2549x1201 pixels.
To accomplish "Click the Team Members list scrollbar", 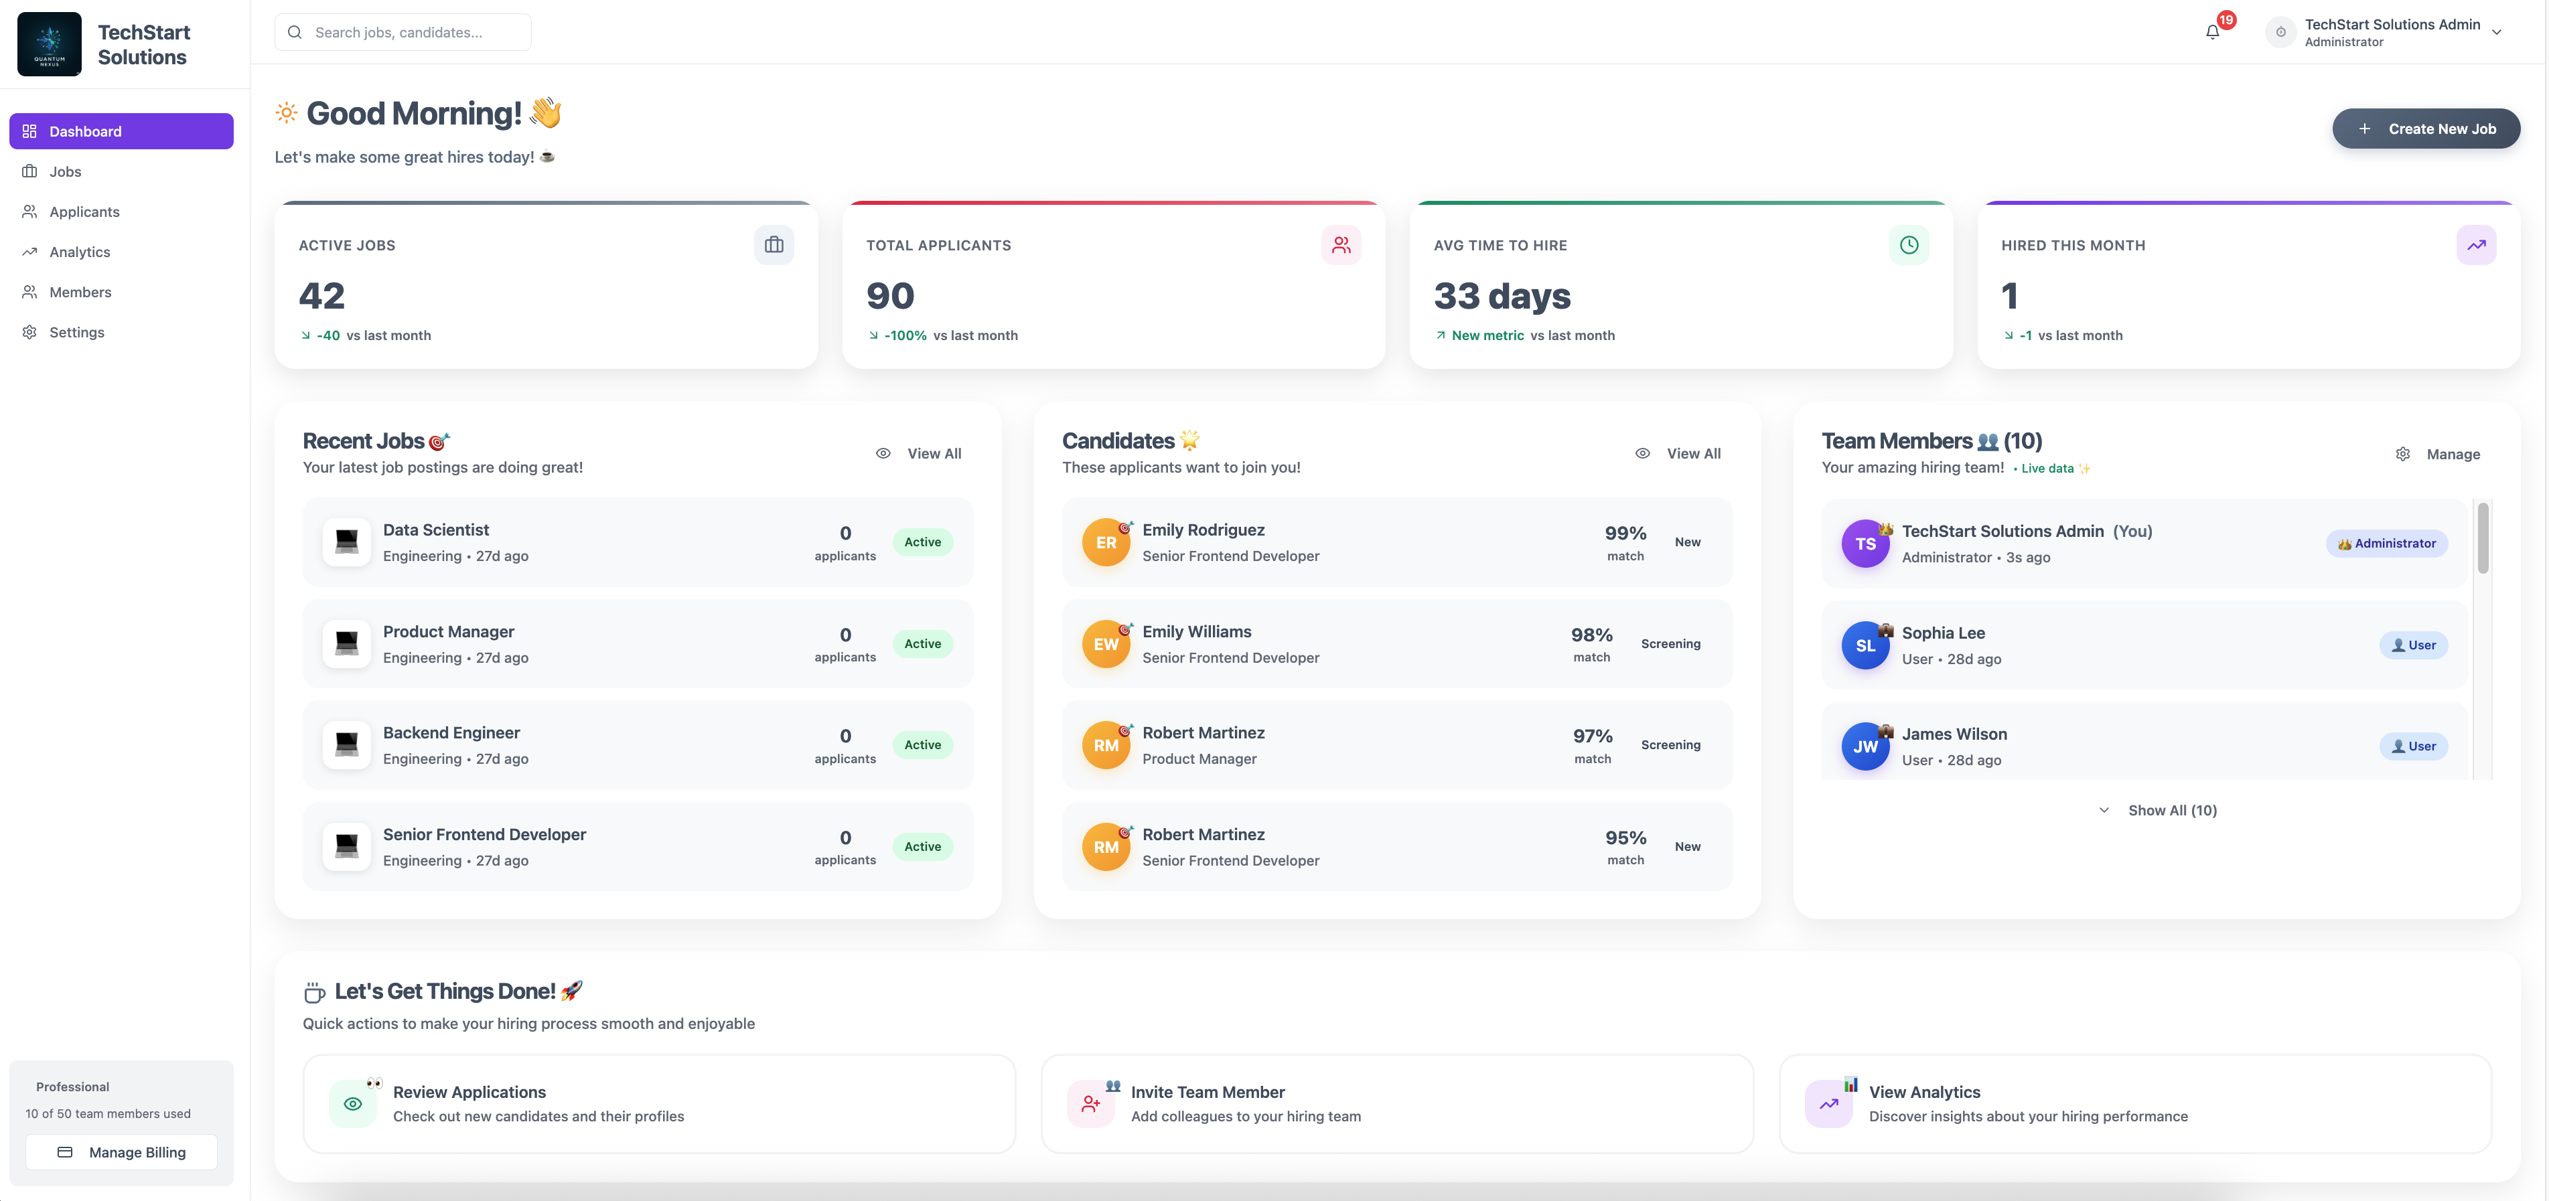I will [x=2482, y=539].
